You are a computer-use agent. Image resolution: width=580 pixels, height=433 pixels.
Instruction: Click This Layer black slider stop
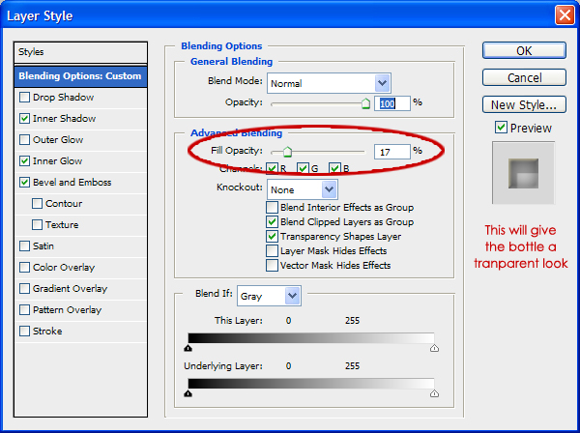point(188,348)
